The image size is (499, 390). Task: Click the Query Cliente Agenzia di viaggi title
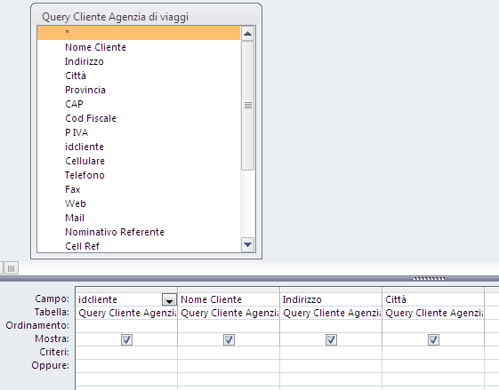[x=116, y=17]
